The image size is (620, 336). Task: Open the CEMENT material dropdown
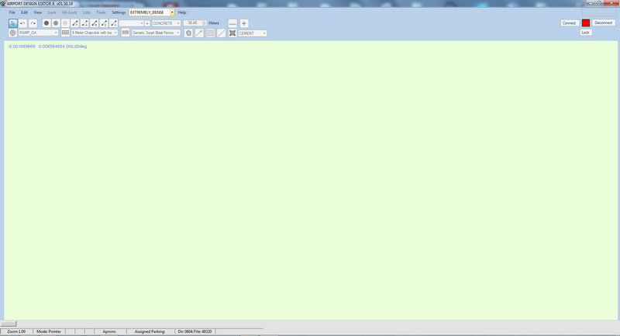263,33
